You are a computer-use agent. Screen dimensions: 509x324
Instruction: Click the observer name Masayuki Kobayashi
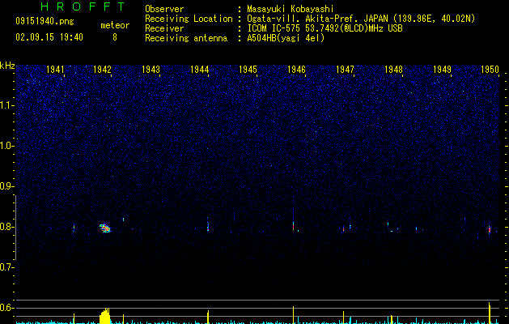pyautogui.click(x=291, y=9)
